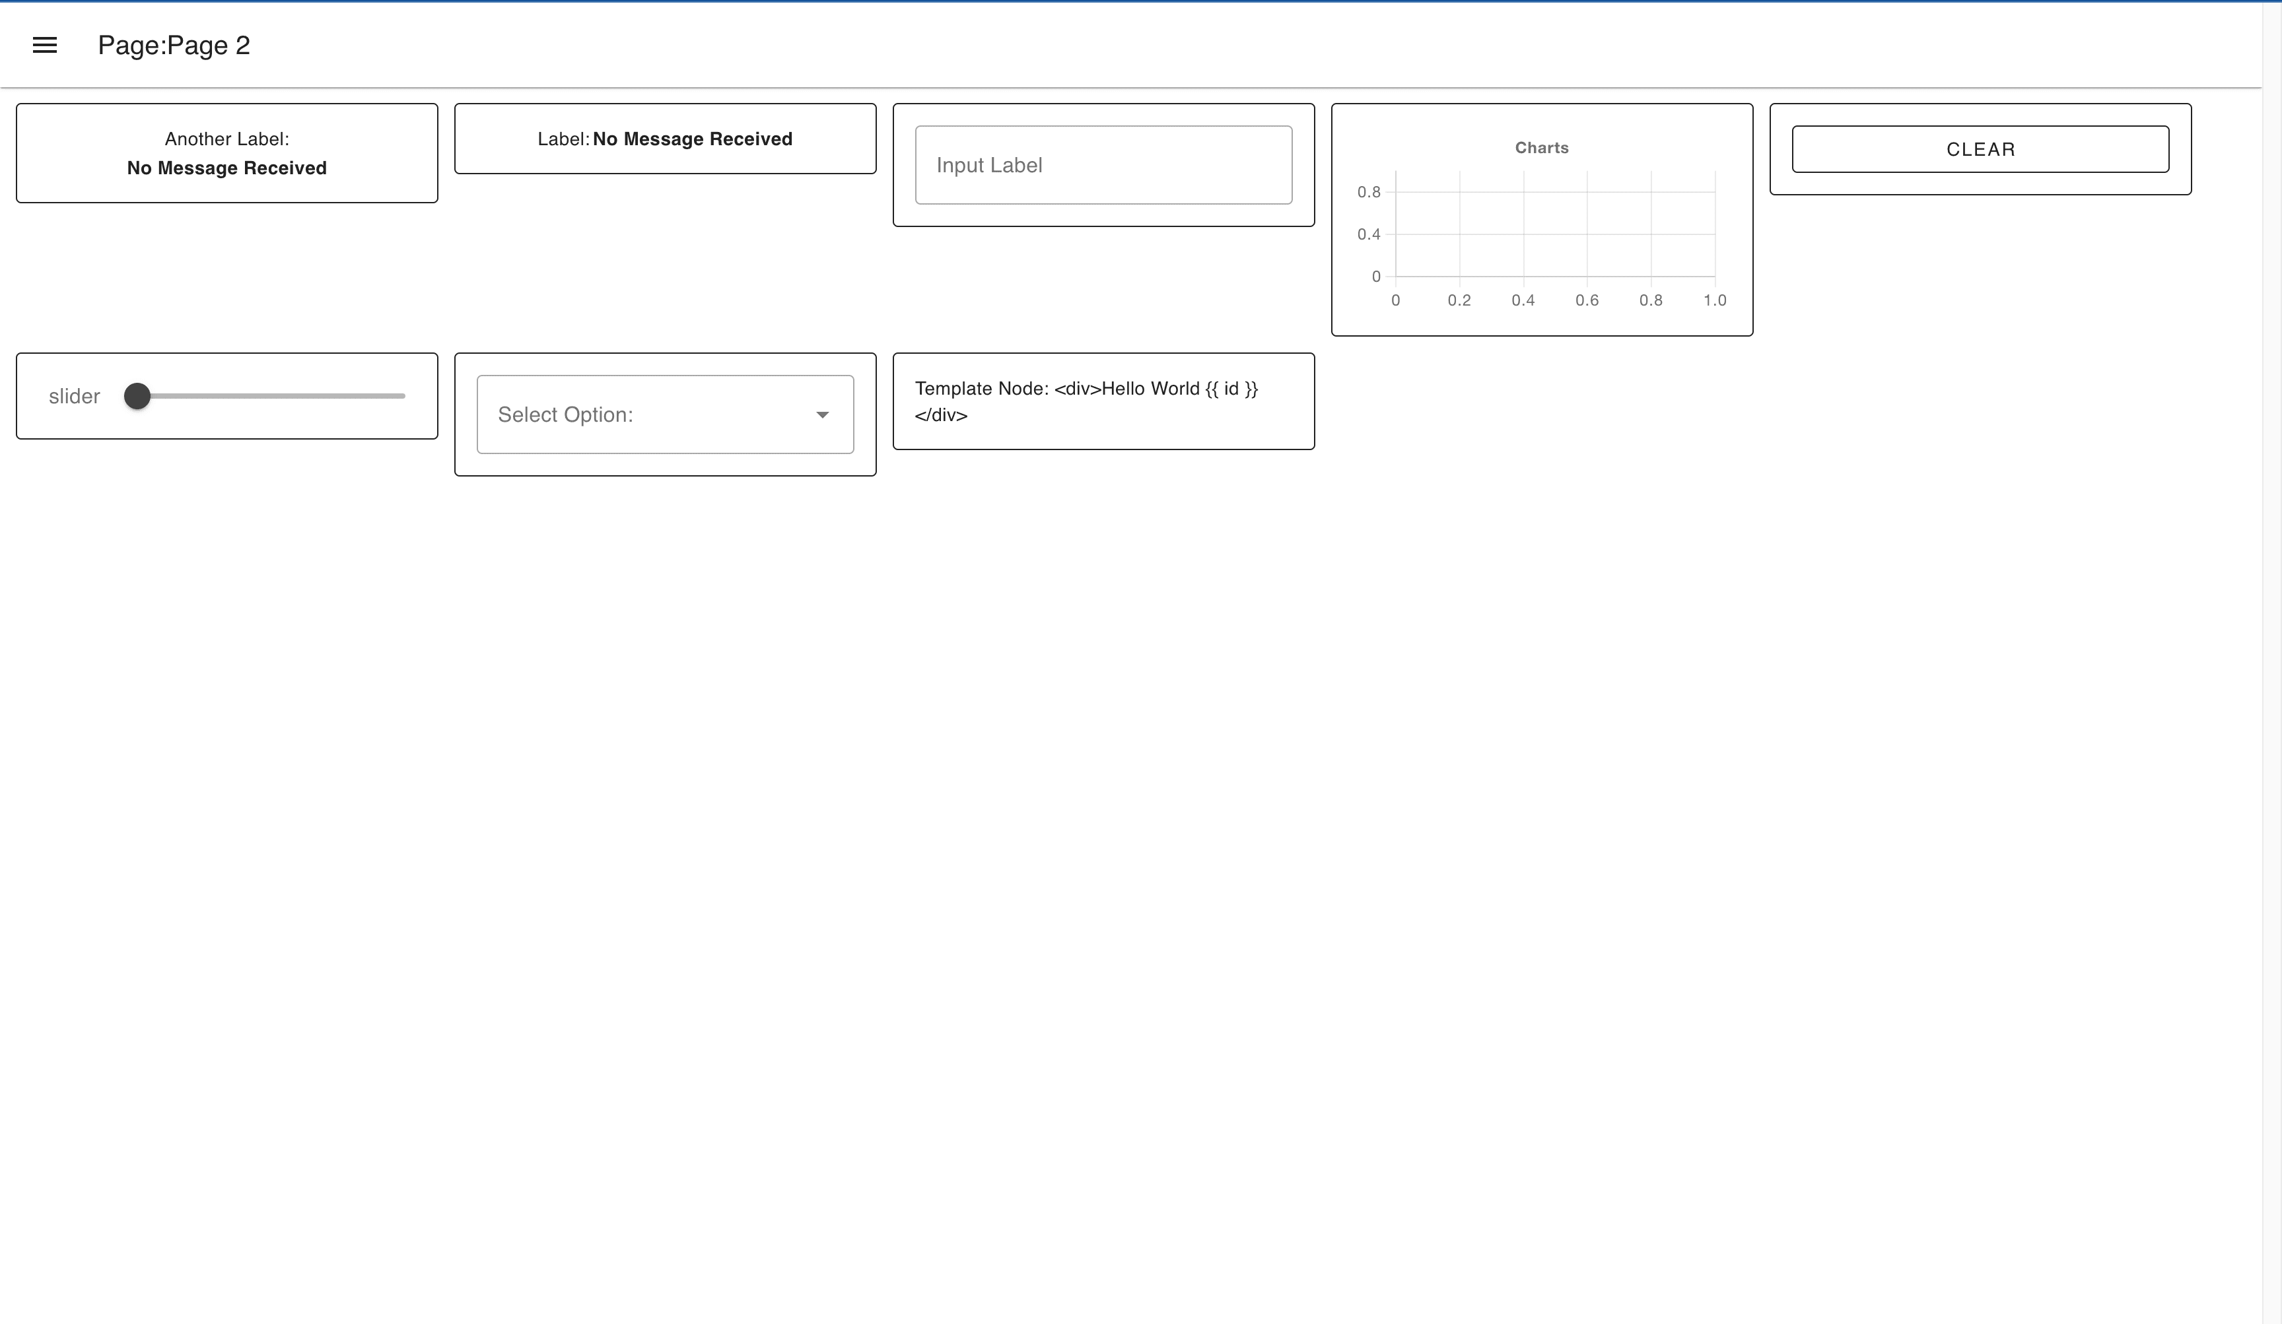Click inside the Input Label text field
Image resolution: width=2282 pixels, height=1324 pixels.
pos(1103,165)
